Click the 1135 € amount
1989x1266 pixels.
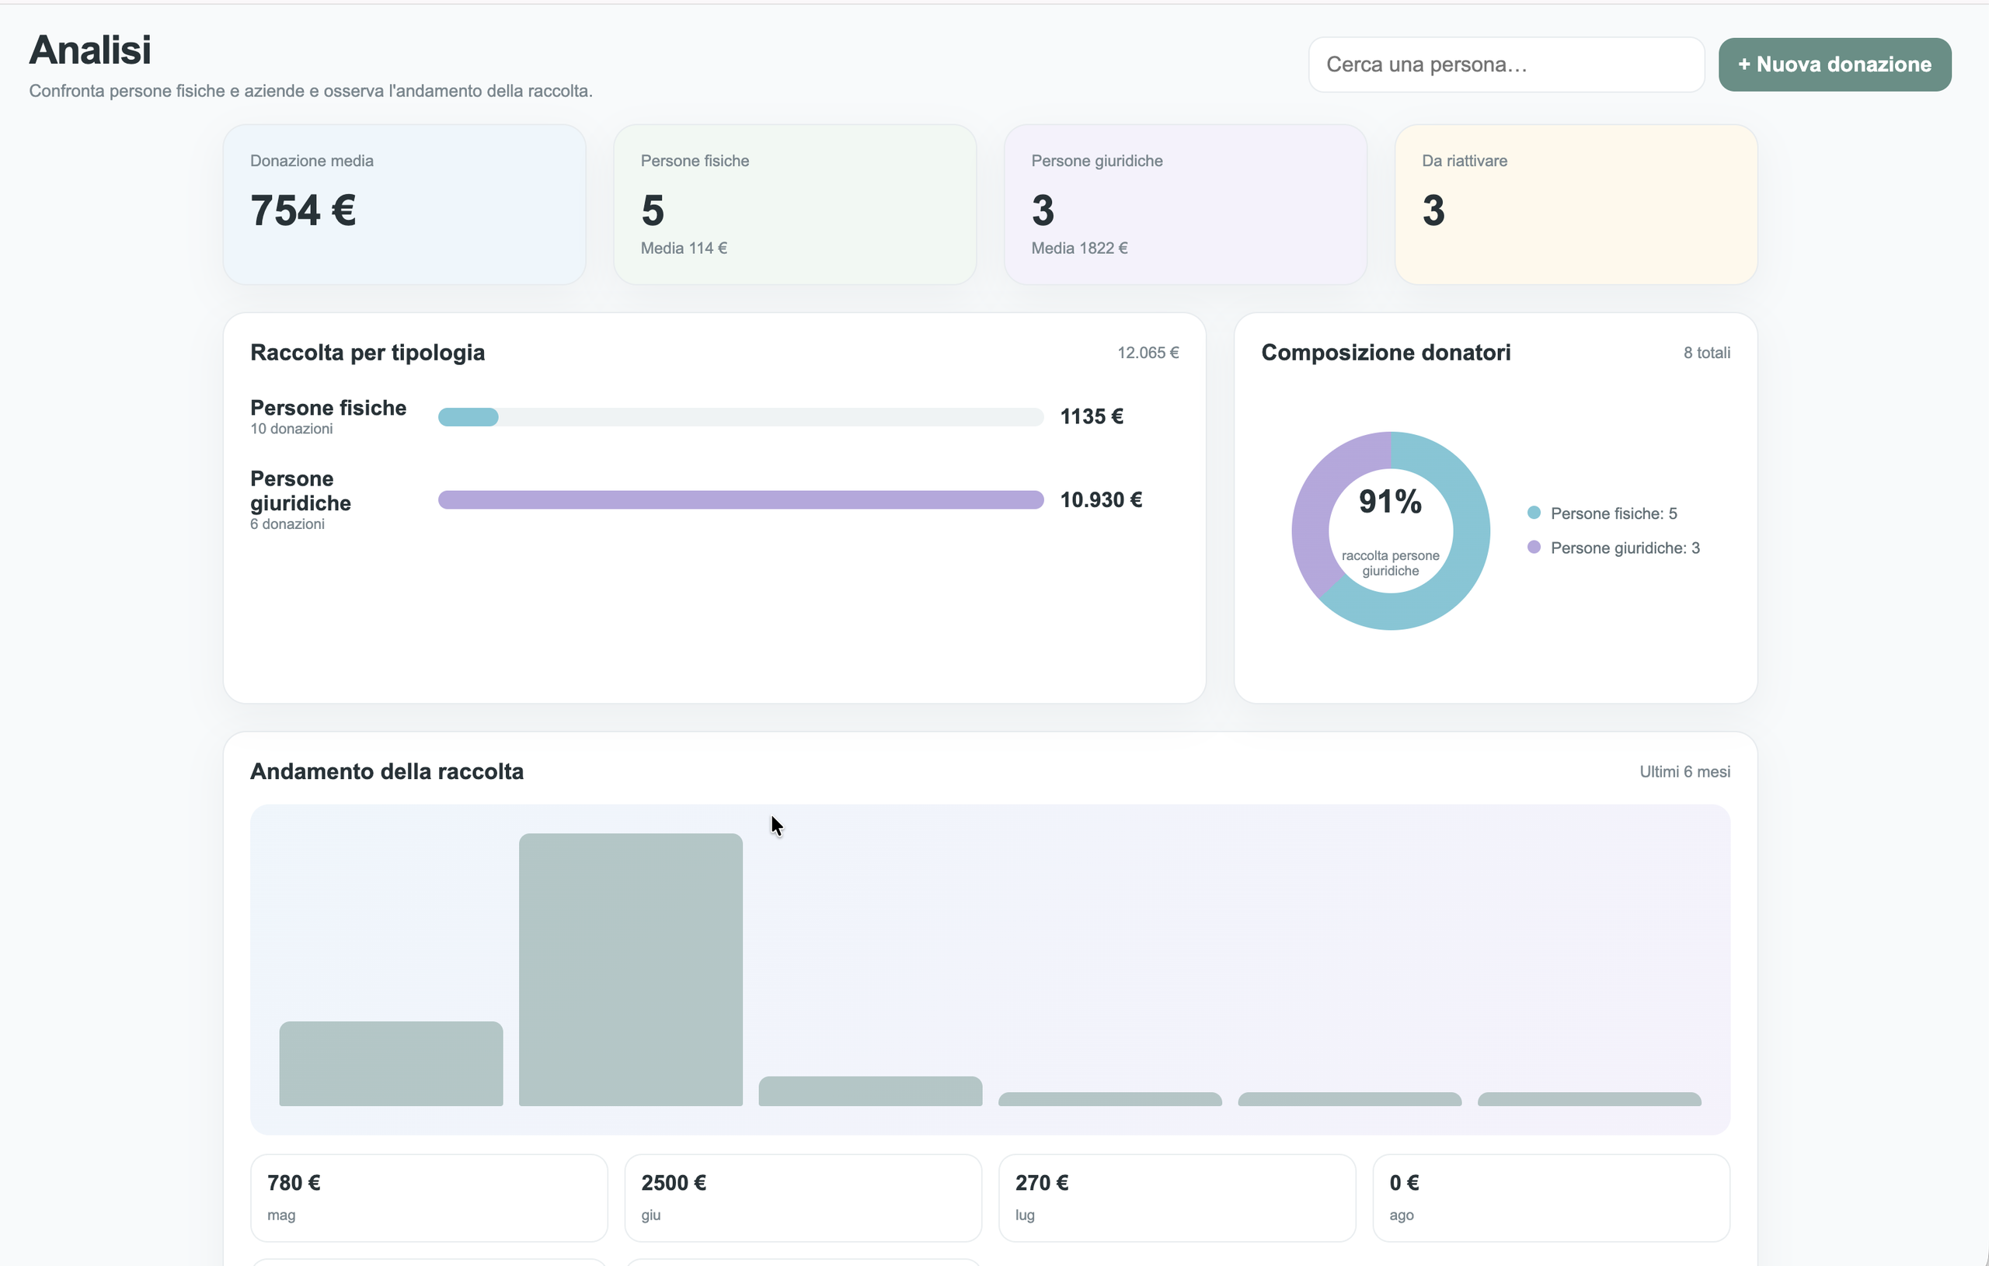pyautogui.click(x=1091, y=417)
